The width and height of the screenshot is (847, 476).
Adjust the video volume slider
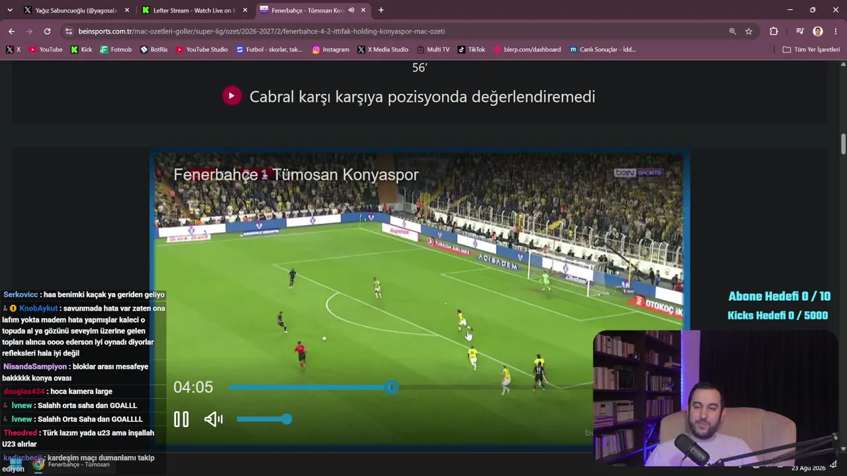tap(264, 419)
